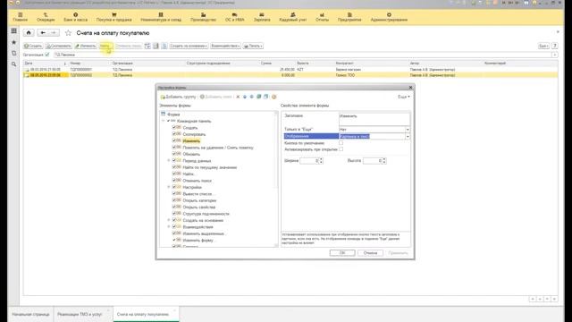This screenshot has width=572, height=322.
Task: Toggle the Отменить поиск element checkbox
Action: pyautogui.click(x=174, y=181)
